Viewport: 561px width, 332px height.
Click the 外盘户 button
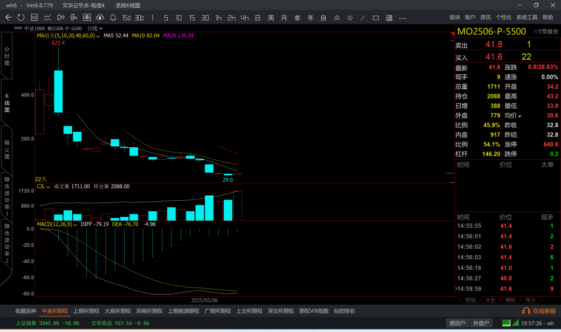pyautogui.click(x=481, y=323)
